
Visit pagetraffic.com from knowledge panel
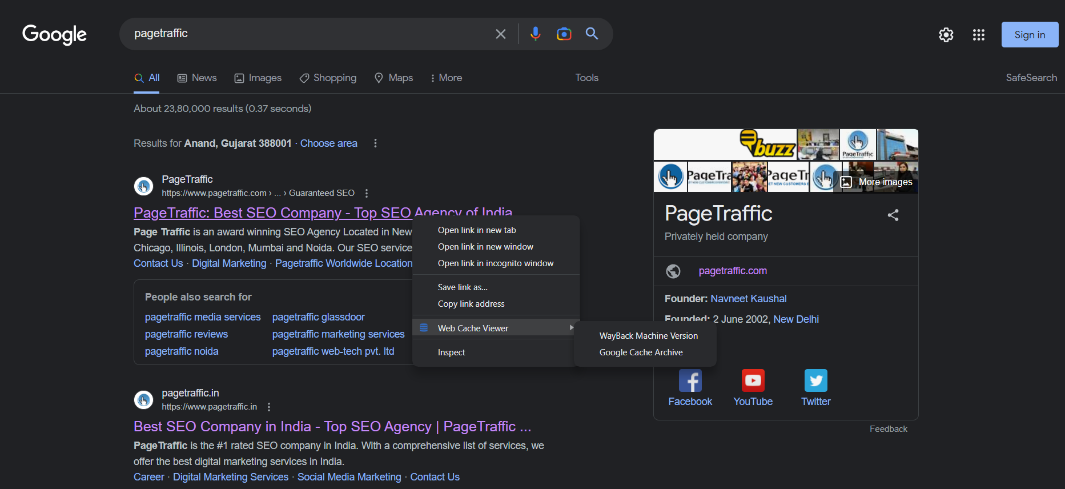point(733,271)
